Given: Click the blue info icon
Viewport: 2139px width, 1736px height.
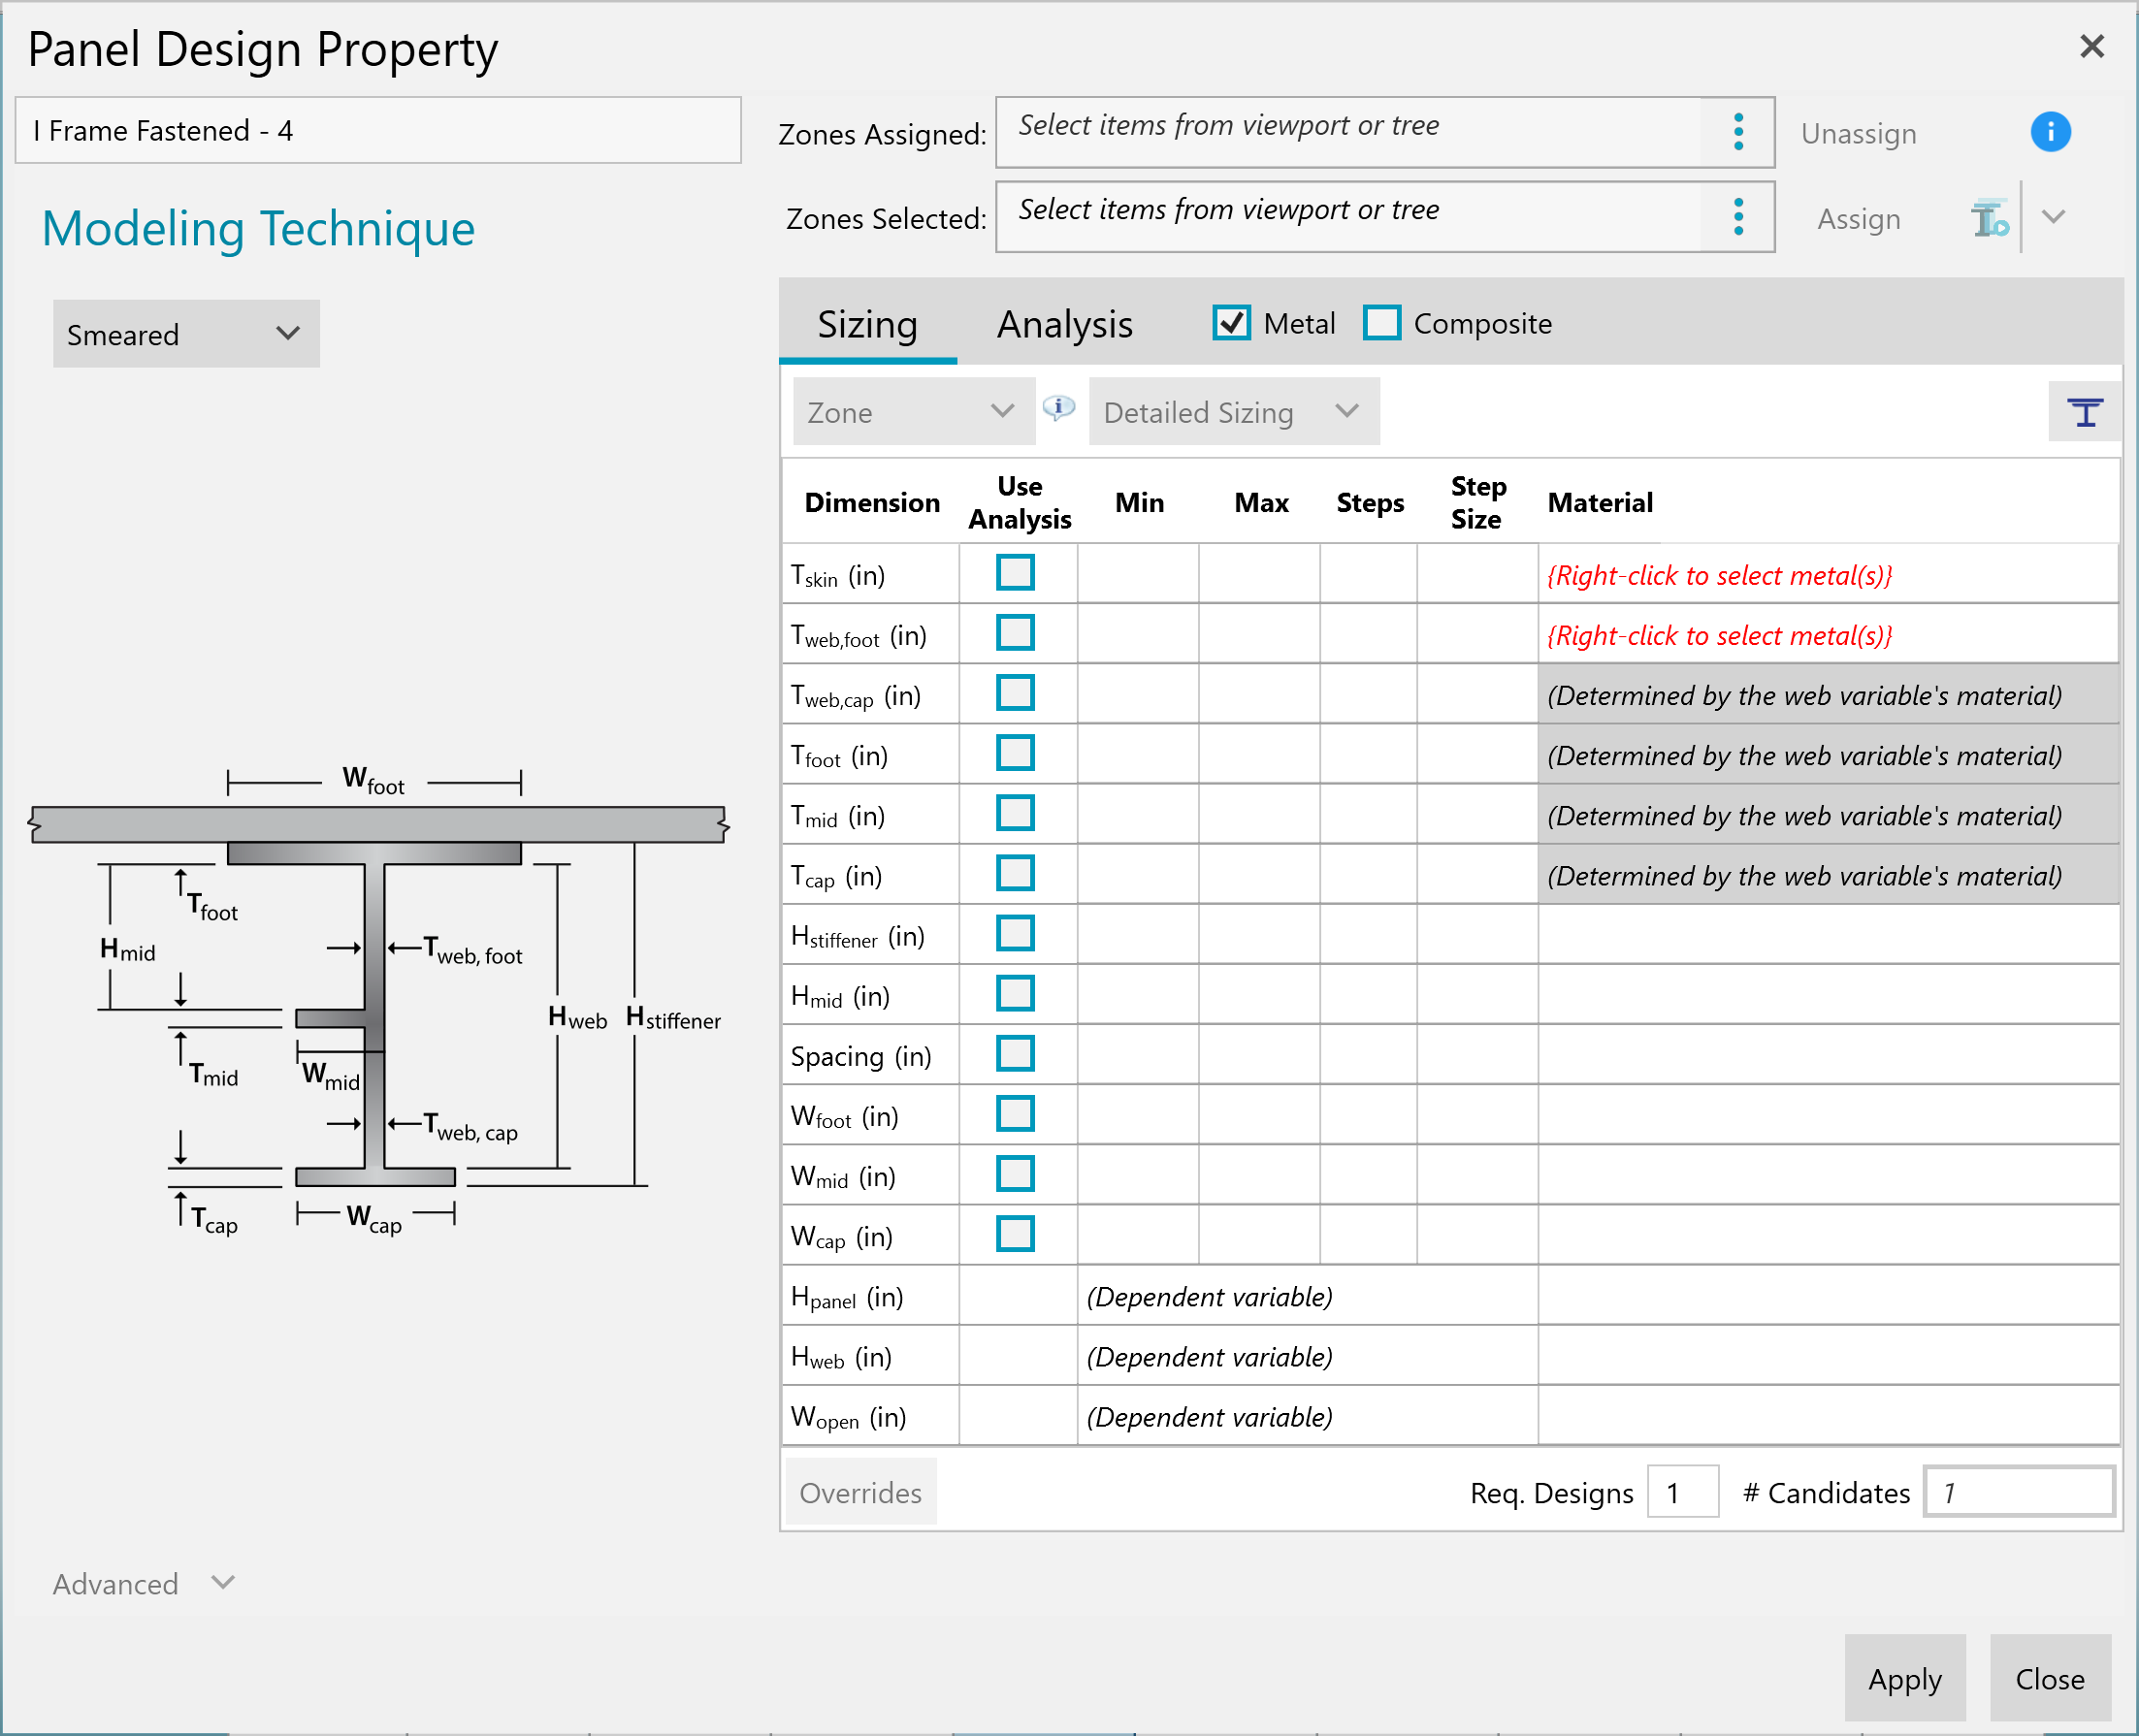Looking at the screenshot, I should pos(2050,132).
